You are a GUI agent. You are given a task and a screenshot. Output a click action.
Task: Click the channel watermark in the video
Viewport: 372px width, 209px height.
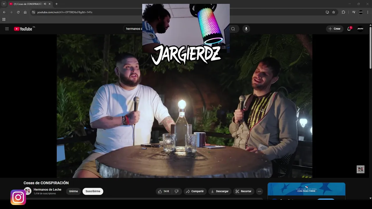click(360, 169)
